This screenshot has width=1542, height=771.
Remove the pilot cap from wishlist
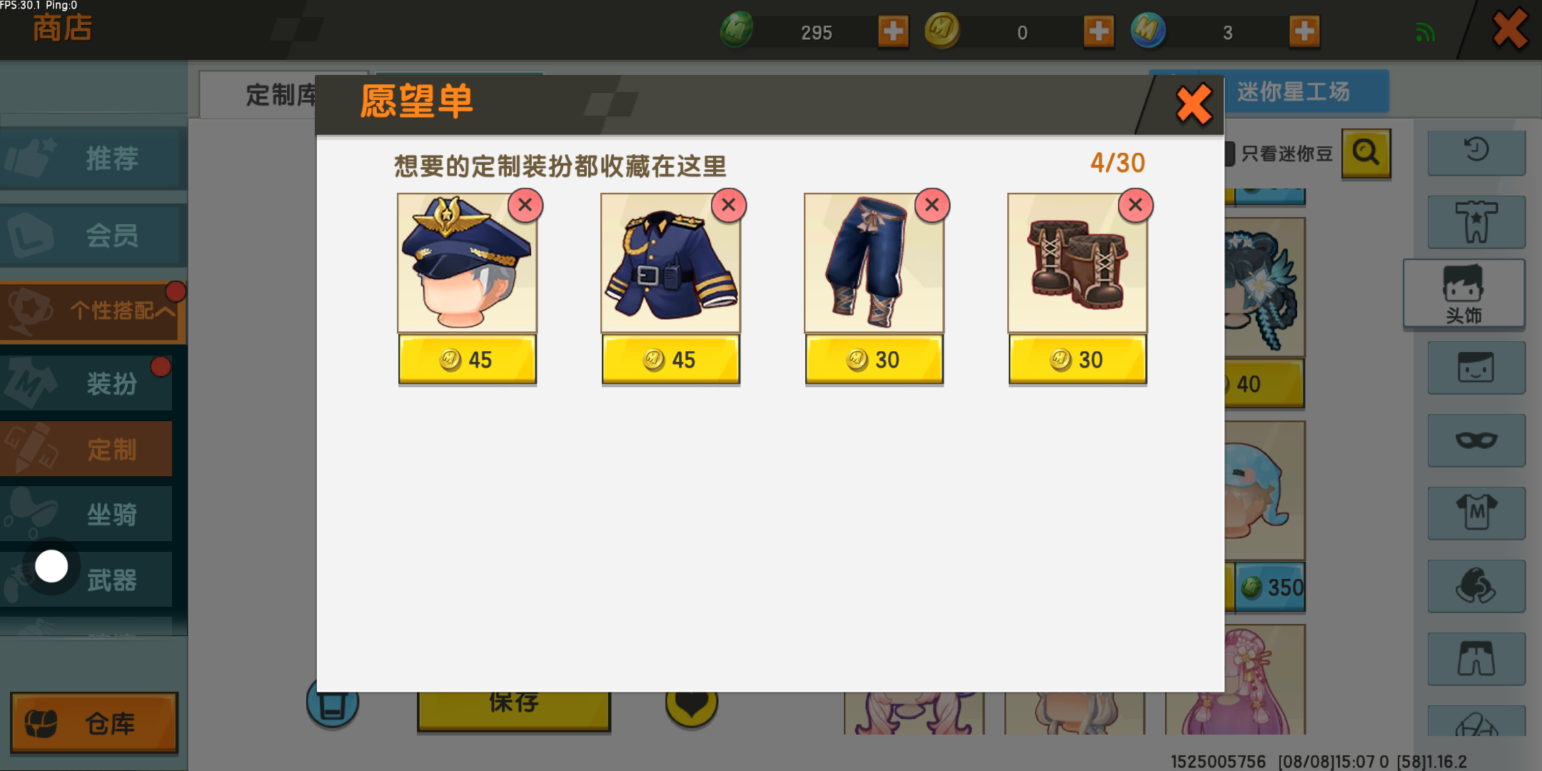(525, 206)
